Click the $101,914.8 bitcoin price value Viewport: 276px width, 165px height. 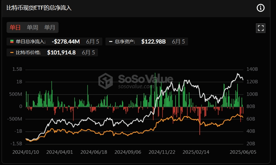[x=61, y=52]
